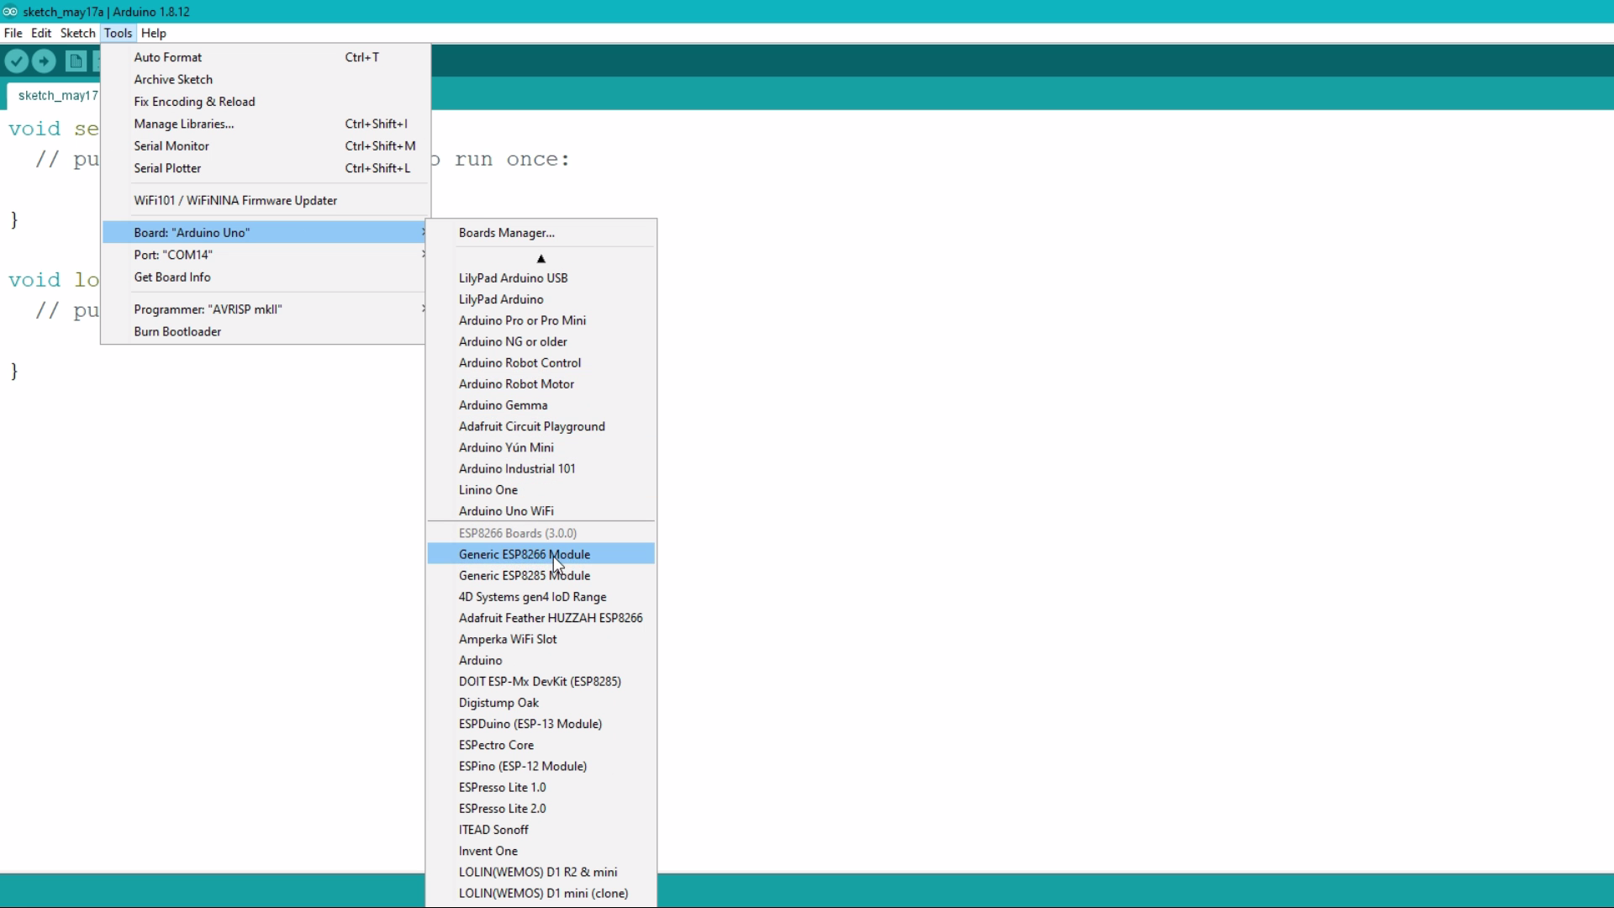This screenshot has width=1614, height=908.
Task: Choose Manage Libraries... entry
Action: coord(184,124)
